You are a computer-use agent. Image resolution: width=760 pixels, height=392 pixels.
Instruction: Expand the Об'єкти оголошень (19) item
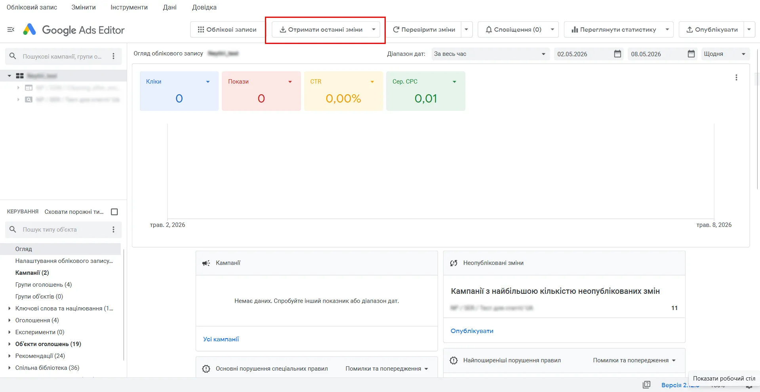coord(10,344)
